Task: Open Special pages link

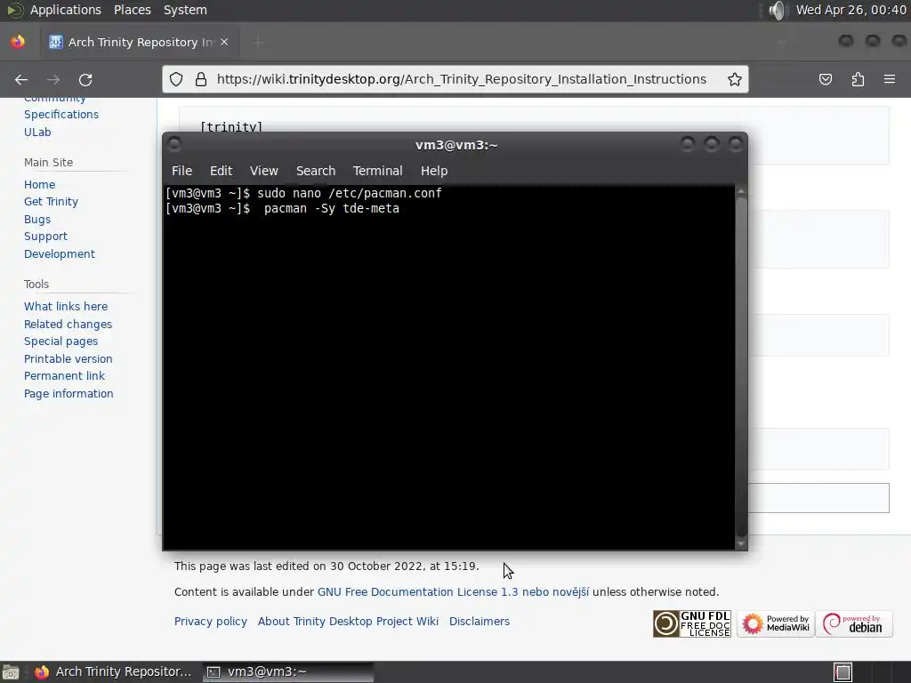Action: coord(61,341)
